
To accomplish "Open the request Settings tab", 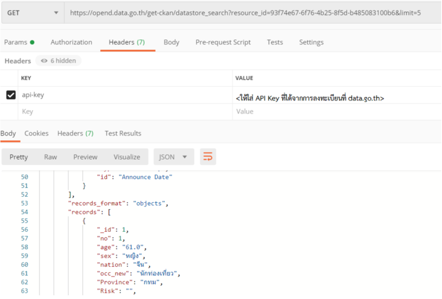I will coord(311,42).
